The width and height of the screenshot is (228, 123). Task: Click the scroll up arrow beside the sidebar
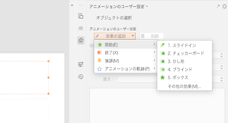pyautogui.click(x=72, y=5)
